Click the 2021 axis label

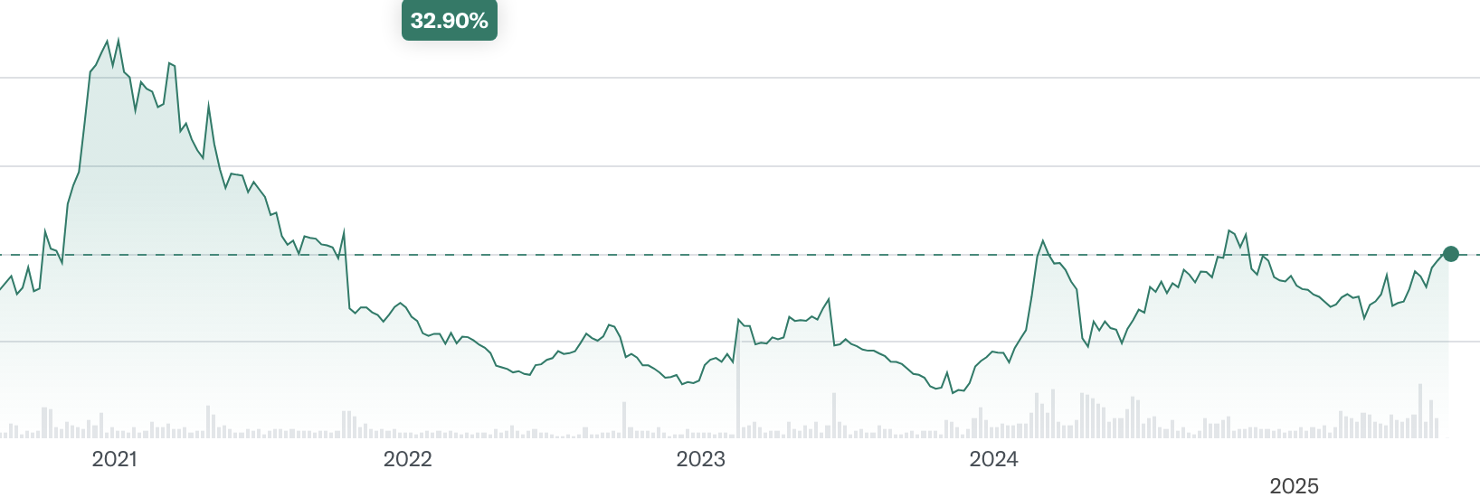click(115, 459)
